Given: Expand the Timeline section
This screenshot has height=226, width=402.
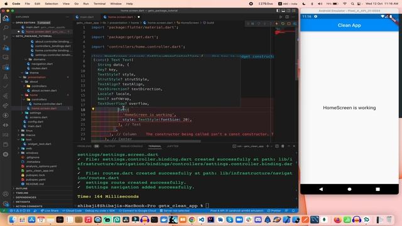Looking at the screenshot, I should pos(22,193).
